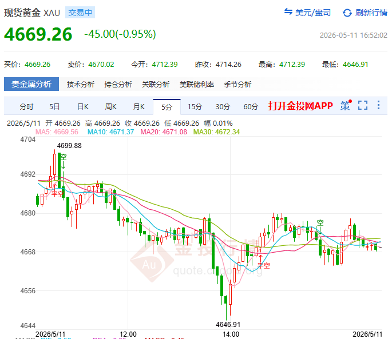Go to the 季节分析 tab
Screen dimensions: 392x339
click(x=237, y=85)
